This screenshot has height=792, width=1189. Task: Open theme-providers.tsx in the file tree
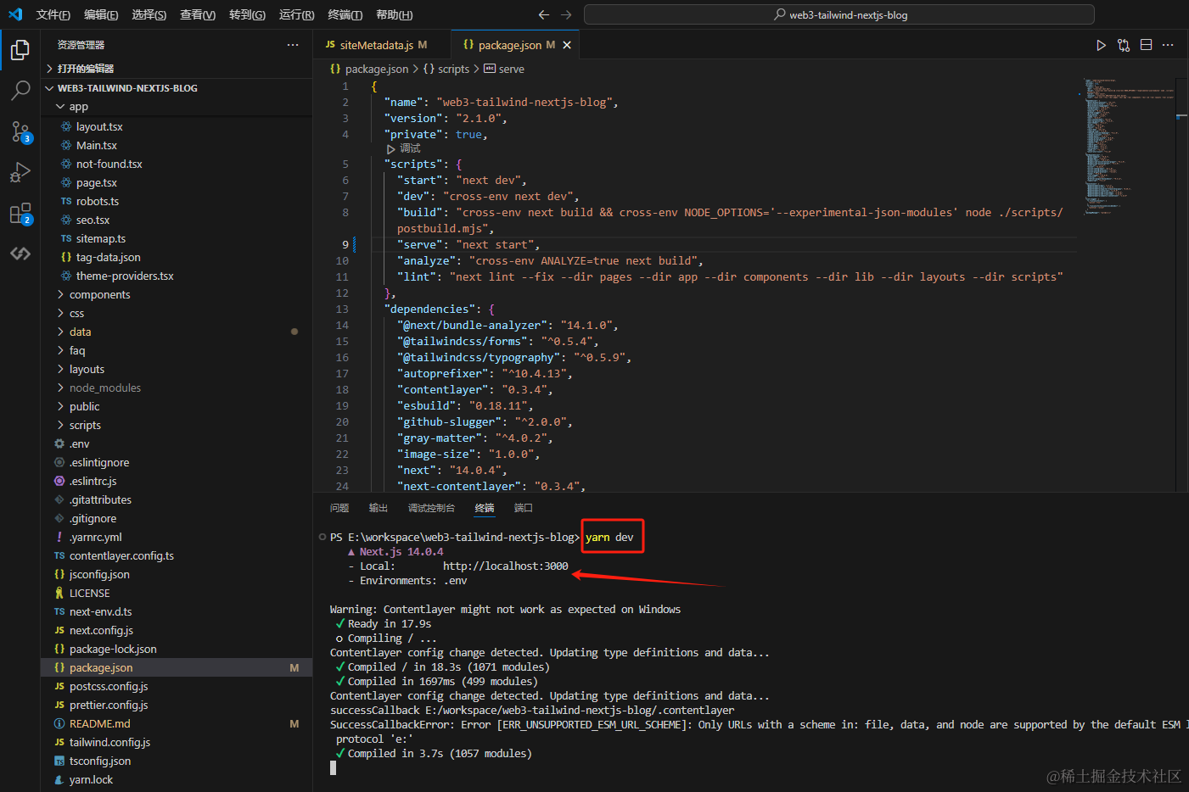tap(177, 276)
